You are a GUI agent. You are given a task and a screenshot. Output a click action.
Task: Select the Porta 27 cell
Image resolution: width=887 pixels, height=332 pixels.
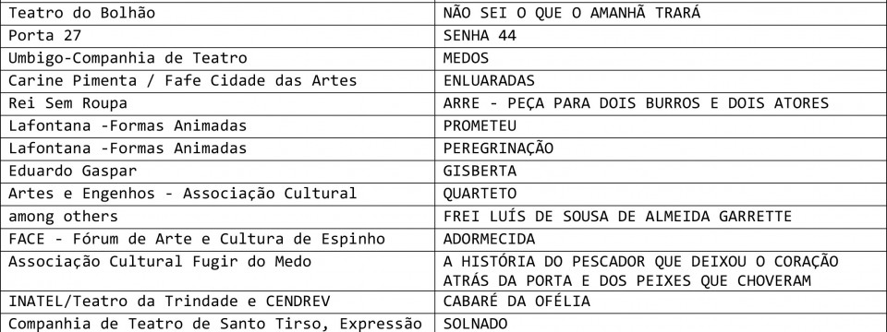coord(217,36)
